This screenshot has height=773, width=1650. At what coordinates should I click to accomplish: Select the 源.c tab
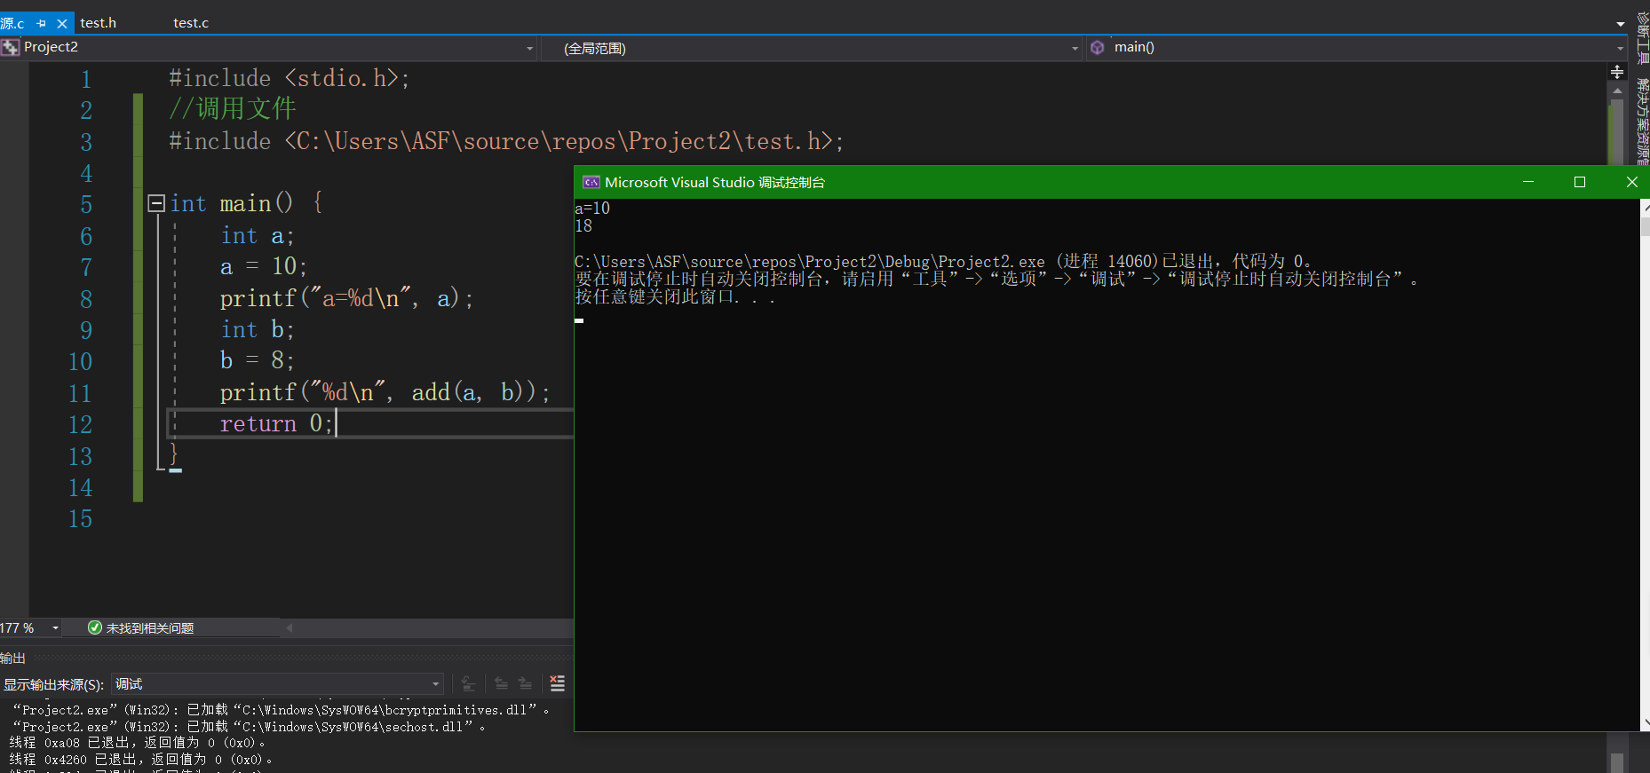pos(12,23)
